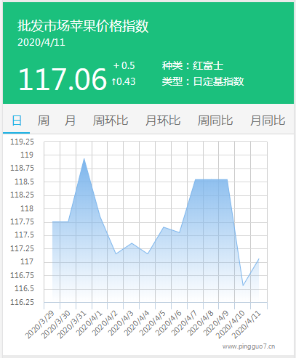296x358 pixels.
Task: Click the y-axis label 119.25
Action: click(x=22, y=142)
